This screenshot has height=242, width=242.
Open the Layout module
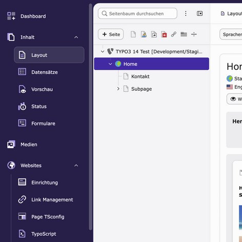click(x=49, y=55)
